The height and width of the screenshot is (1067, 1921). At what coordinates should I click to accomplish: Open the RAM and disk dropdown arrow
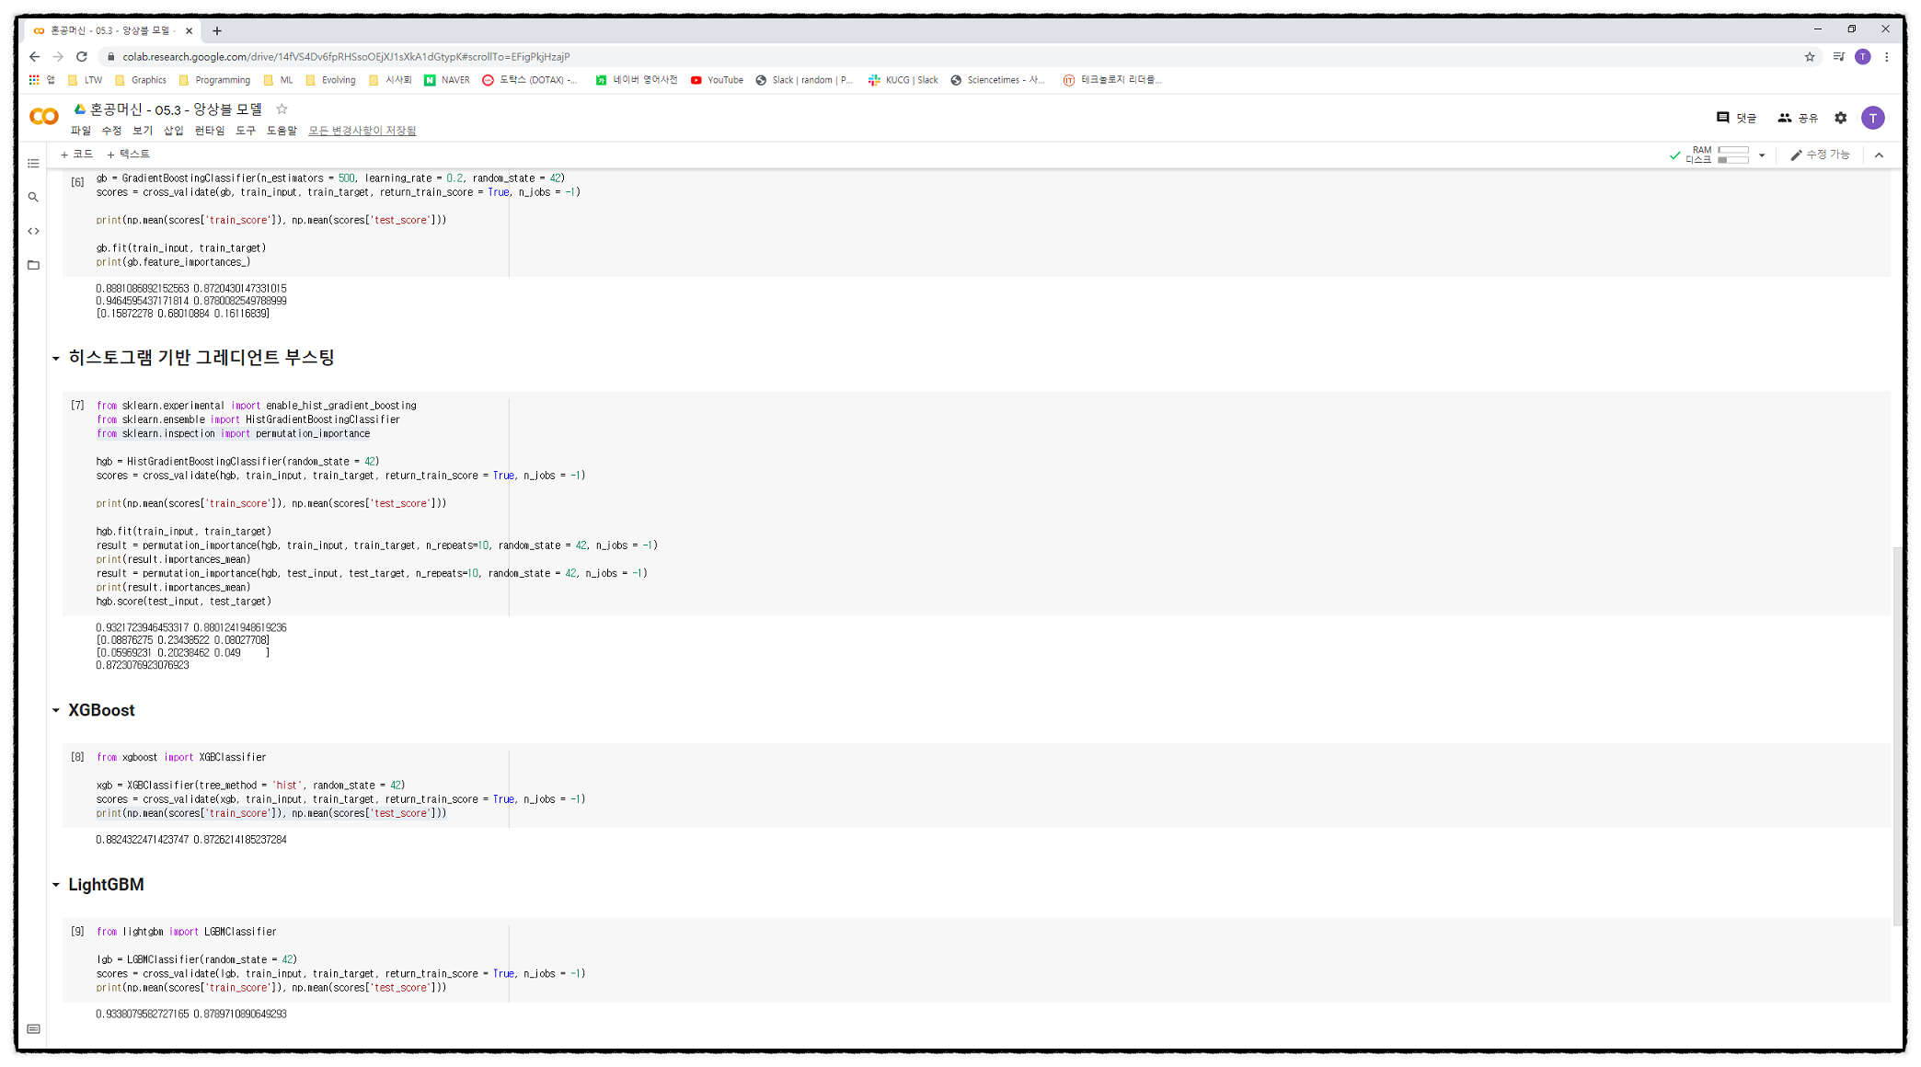coord(1762,155)
